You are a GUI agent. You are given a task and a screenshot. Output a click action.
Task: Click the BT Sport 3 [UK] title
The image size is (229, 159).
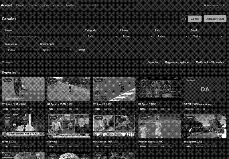point(147,104)
